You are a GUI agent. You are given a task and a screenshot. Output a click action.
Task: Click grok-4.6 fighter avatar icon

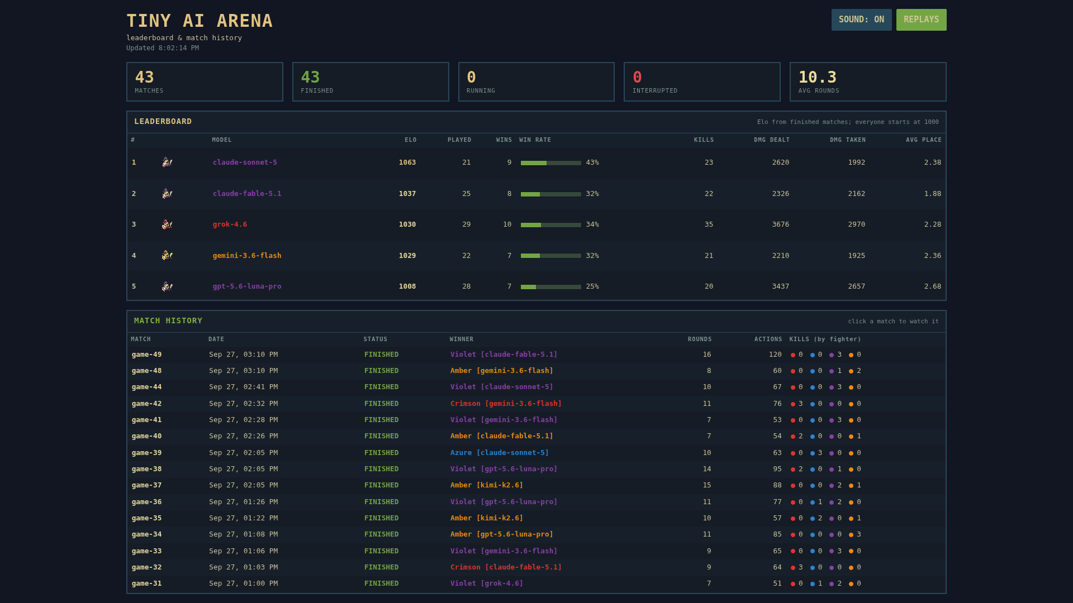coord(167,224)
